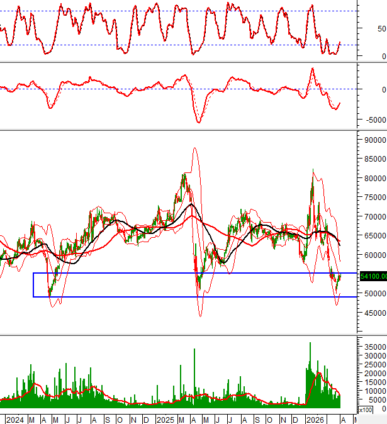
Task: Click the 45000 price axis label
Action: point(374,313)
